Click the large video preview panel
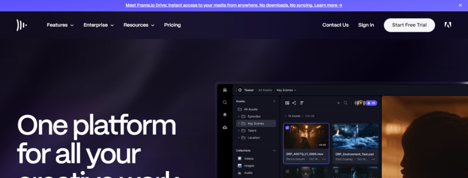 [425, 137]
